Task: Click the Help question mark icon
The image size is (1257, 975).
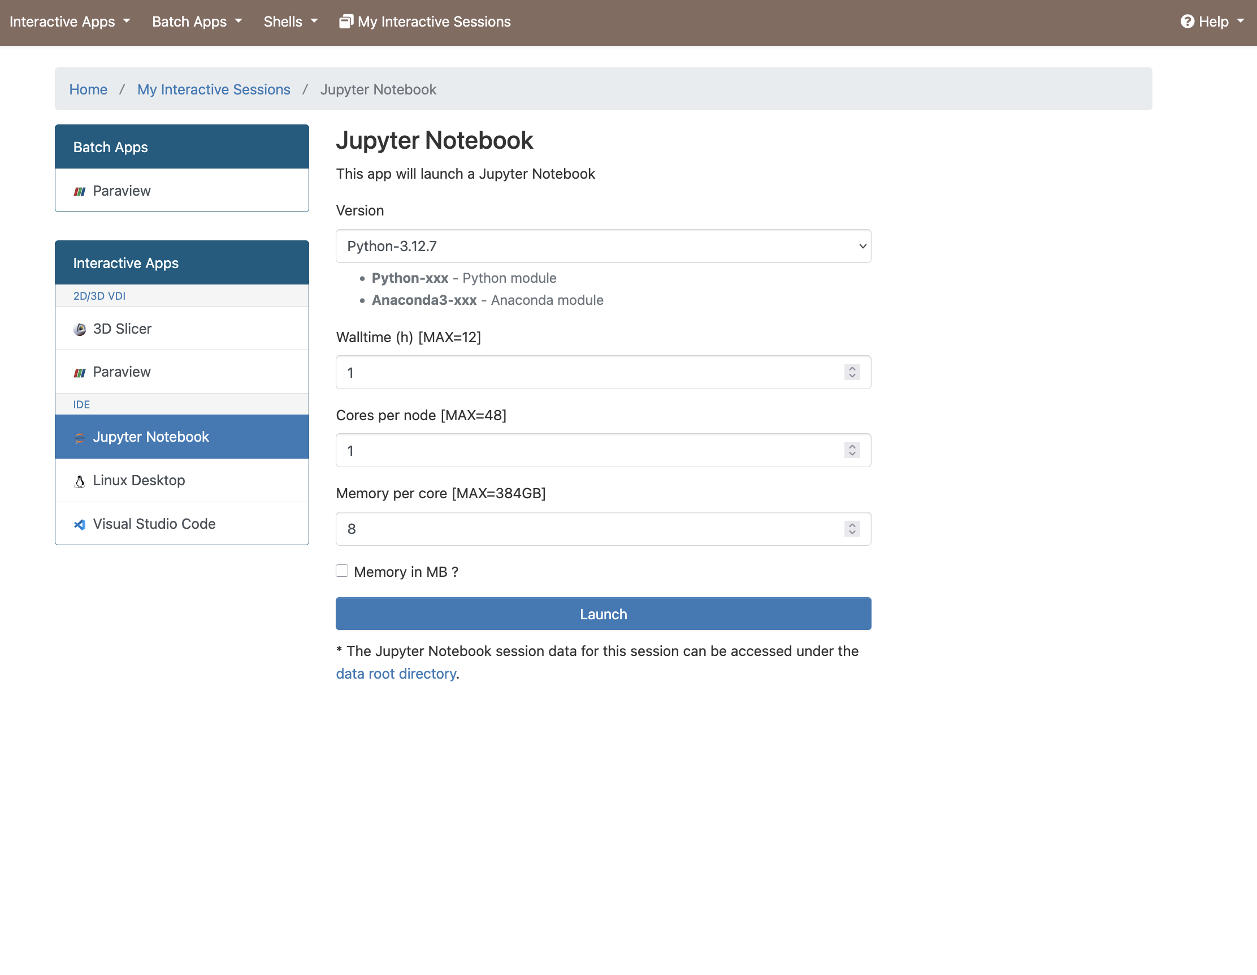Action: pos(1187,22)
